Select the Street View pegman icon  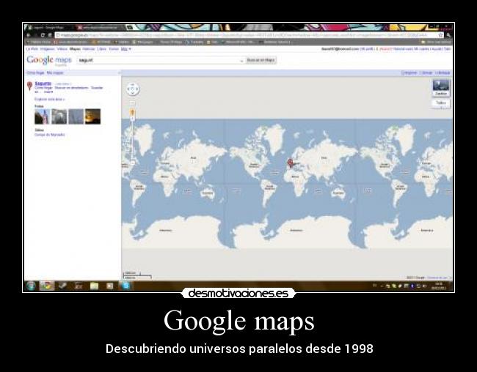(x=132, y=113)
